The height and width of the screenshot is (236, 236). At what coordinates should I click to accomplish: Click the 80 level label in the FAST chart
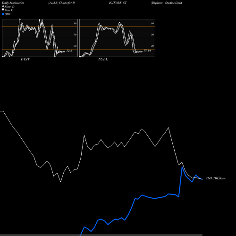(x=75, y=23)
